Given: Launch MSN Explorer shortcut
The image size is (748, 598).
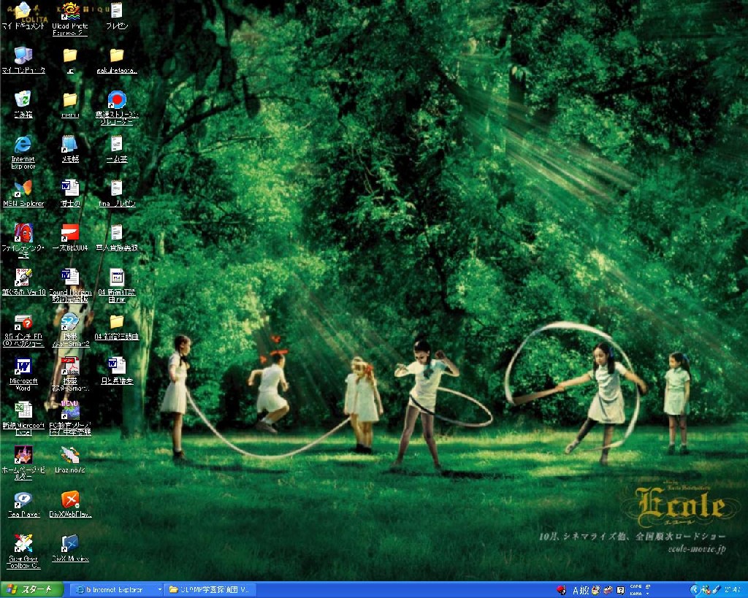Looking at the screenshot, I should (23, 193).
